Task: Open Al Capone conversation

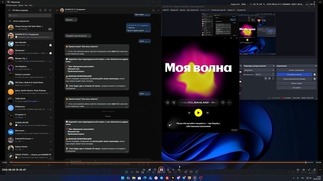Action: tap(30, 116)
